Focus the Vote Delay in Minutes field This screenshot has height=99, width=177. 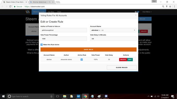(113, 39)
